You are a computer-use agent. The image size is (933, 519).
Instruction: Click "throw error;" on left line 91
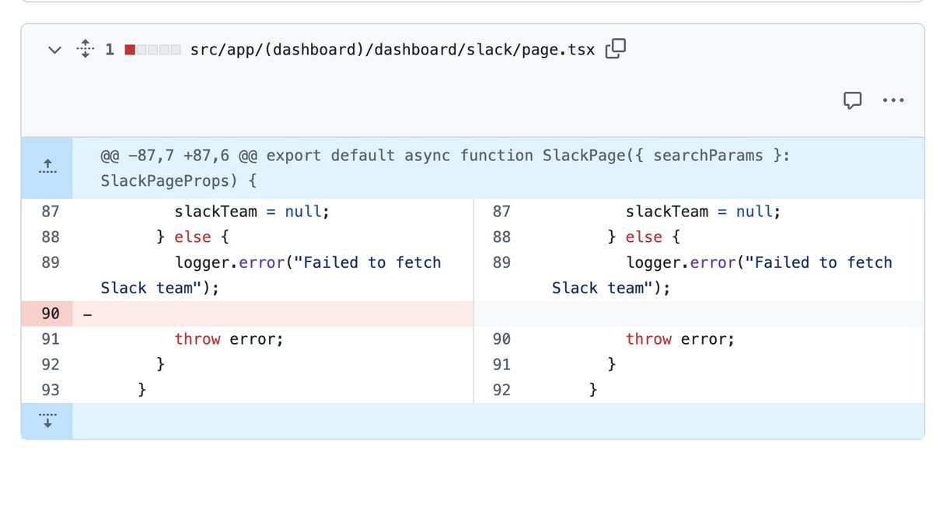click(229, 339)
